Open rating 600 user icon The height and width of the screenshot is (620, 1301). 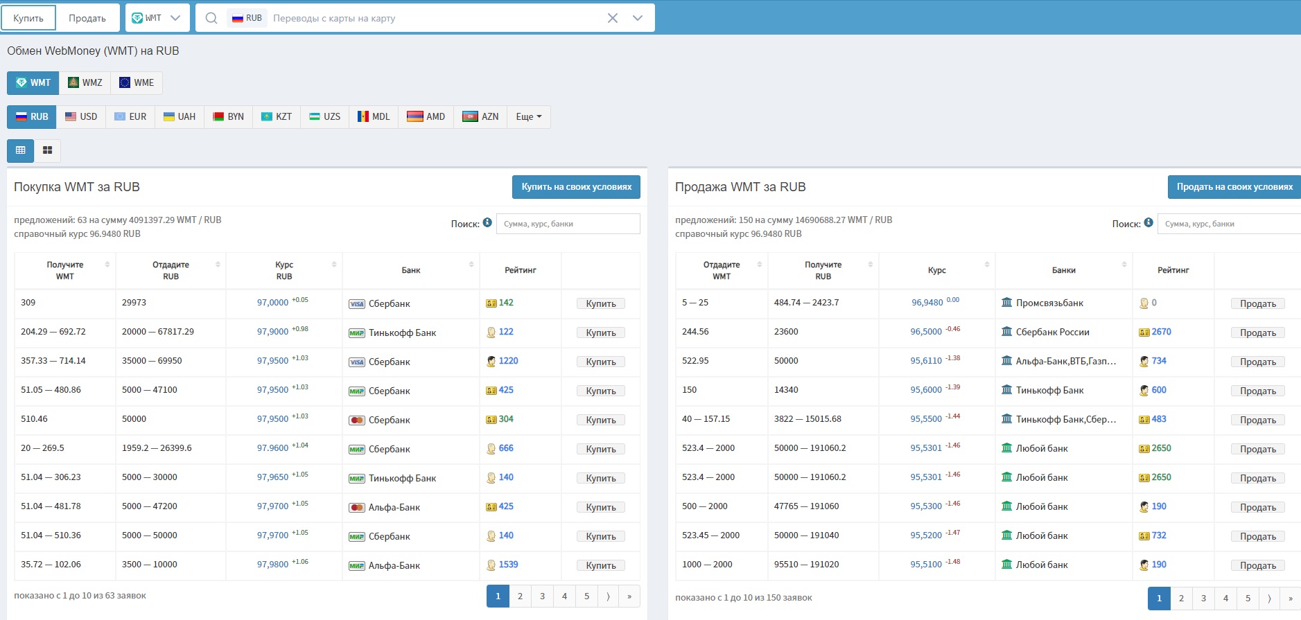(x=1144, y=390)
